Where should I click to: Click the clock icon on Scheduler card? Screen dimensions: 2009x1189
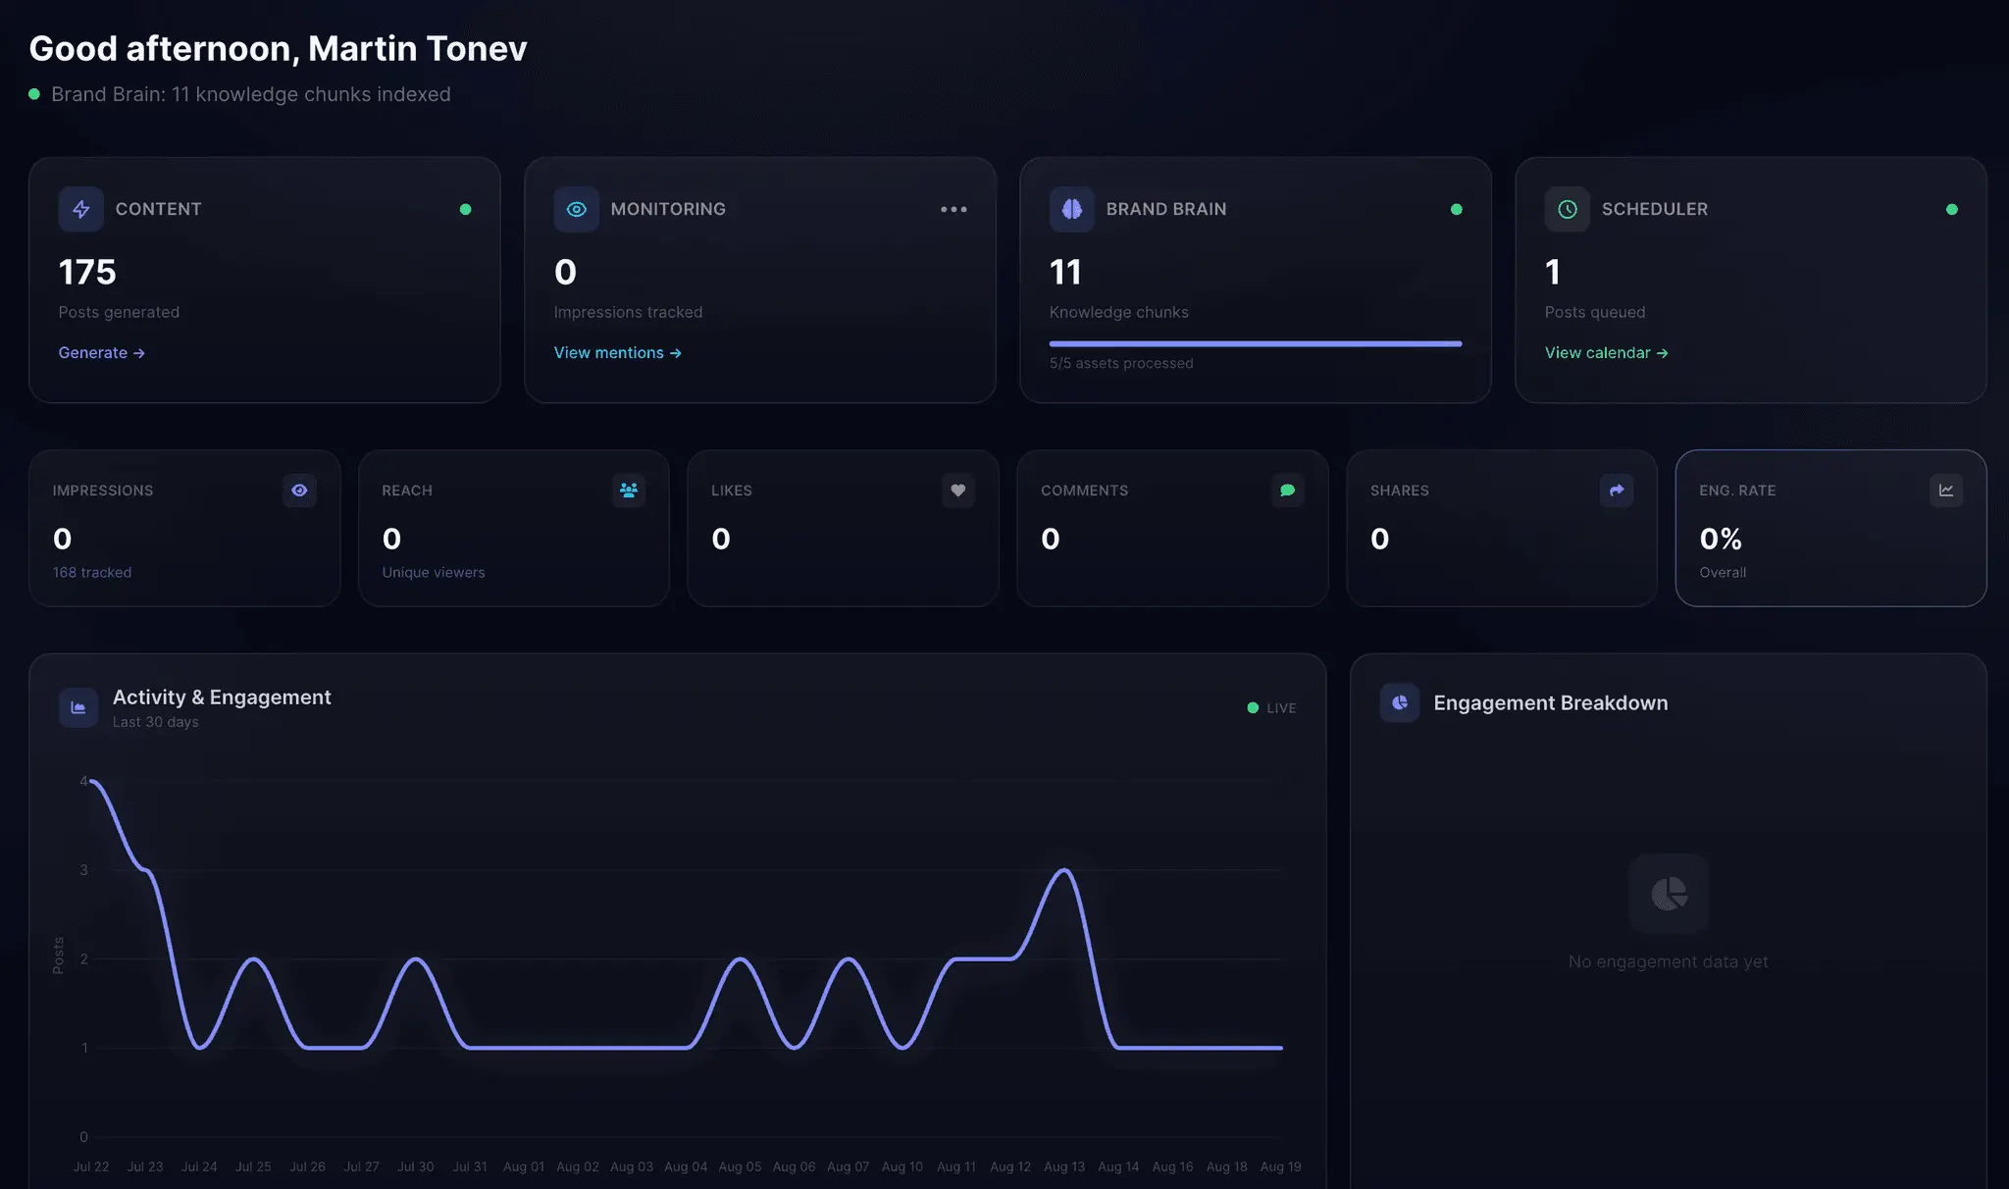tap(1568, 209)
